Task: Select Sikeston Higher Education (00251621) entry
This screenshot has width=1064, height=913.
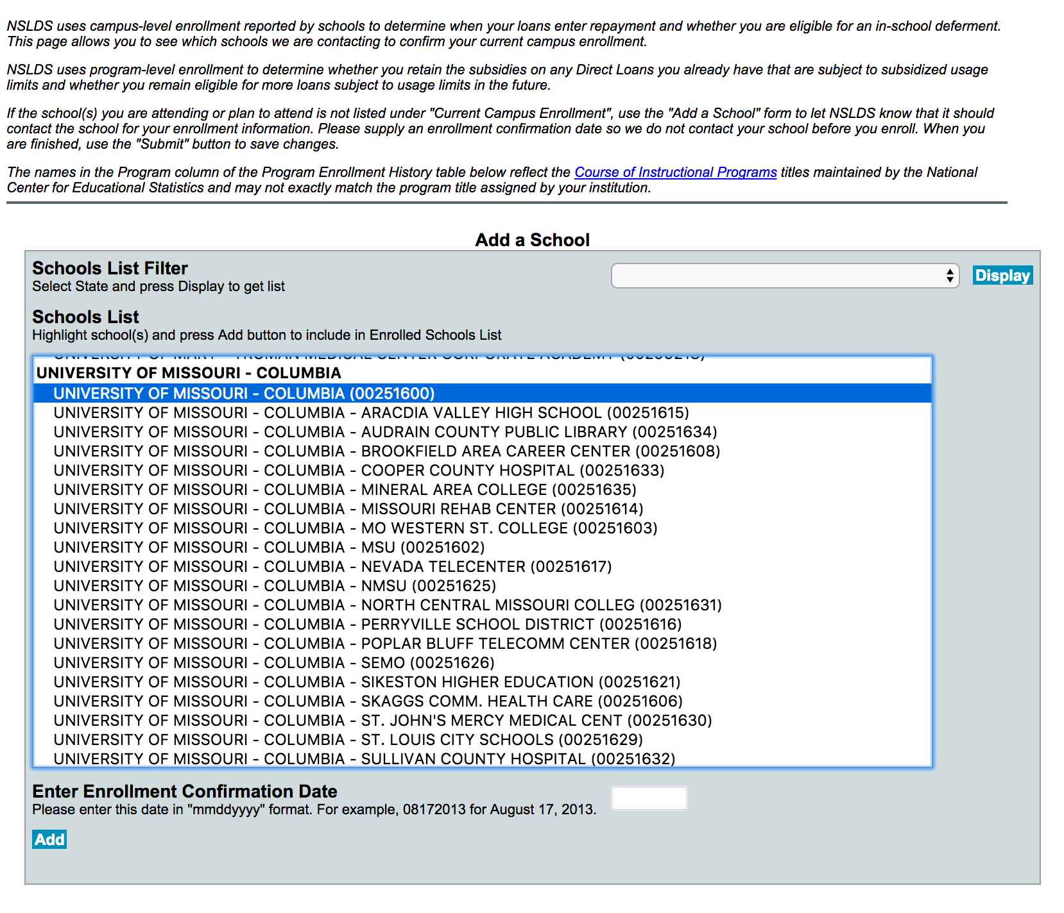Action: coord(482,682)
